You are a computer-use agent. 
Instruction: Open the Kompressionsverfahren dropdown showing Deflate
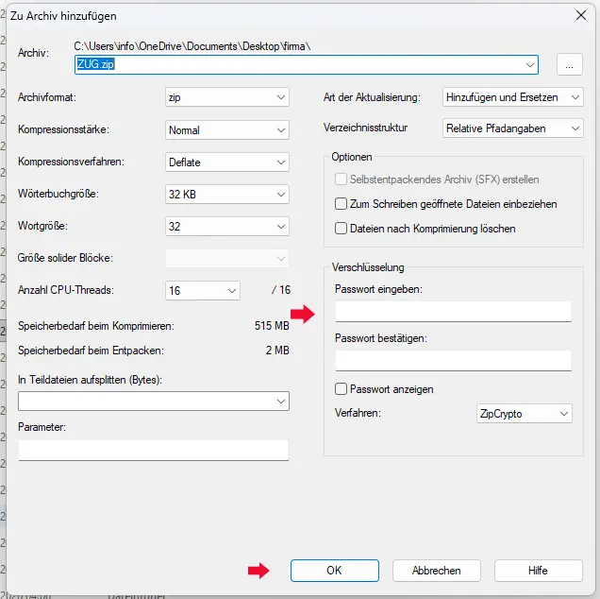click(227, 163)
